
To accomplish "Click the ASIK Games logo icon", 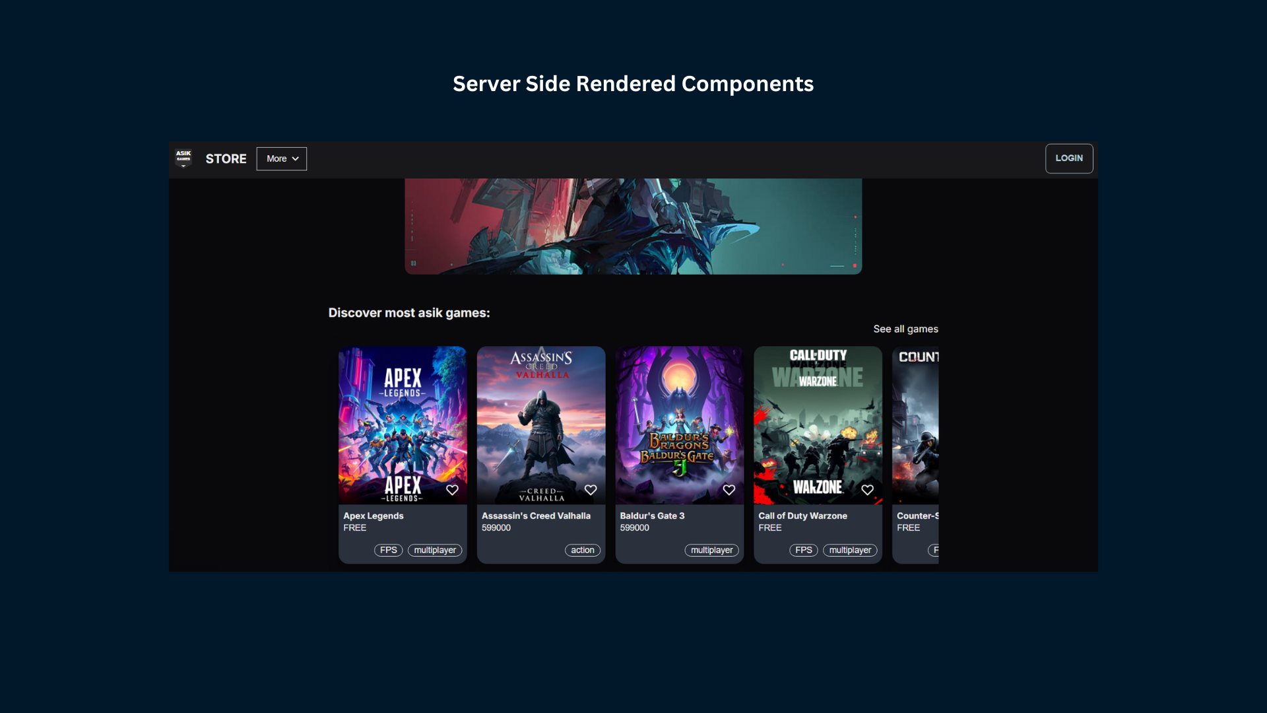I will (183, 158).
